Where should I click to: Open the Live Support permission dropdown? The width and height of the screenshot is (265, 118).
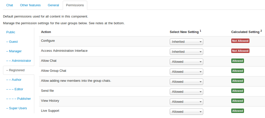[x=186, y=112]
